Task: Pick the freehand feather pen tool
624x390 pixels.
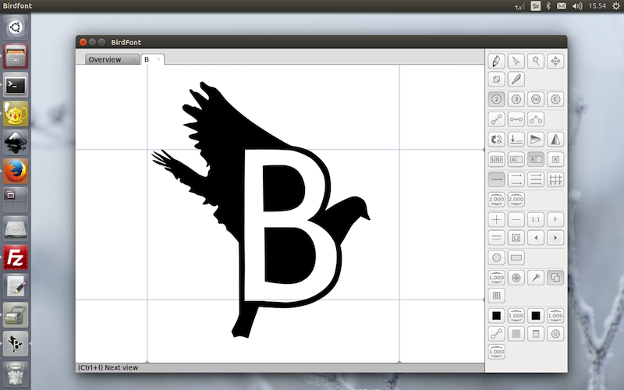Action: pyautogui.click(x=516, y=80)
